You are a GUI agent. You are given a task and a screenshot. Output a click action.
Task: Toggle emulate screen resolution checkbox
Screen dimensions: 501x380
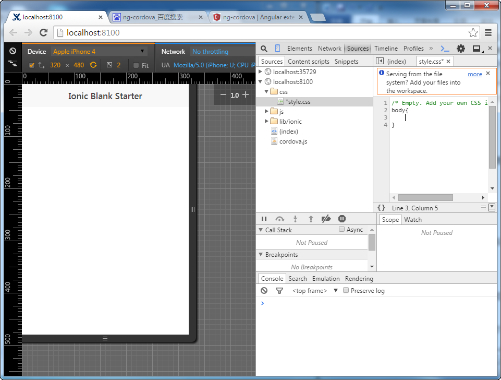32,65
